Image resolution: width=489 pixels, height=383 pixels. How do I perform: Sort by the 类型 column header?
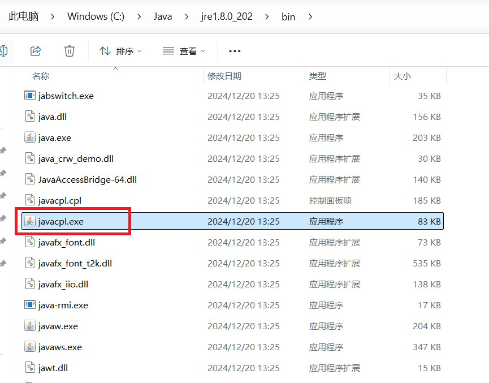[318, 76]
